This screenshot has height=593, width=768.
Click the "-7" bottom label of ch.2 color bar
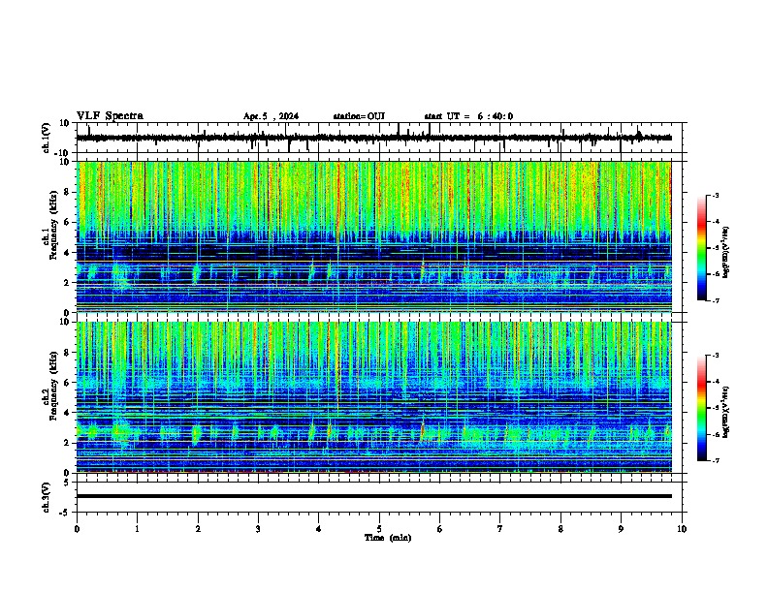[716, 460]
